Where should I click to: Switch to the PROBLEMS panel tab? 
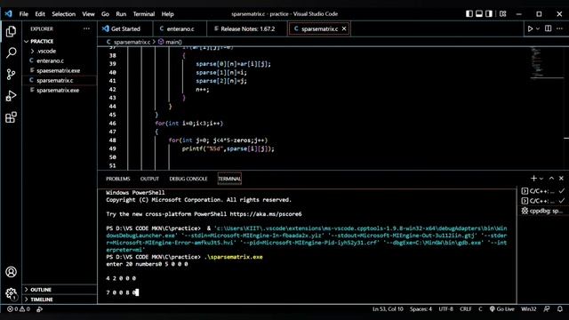(x=118, y=179)
